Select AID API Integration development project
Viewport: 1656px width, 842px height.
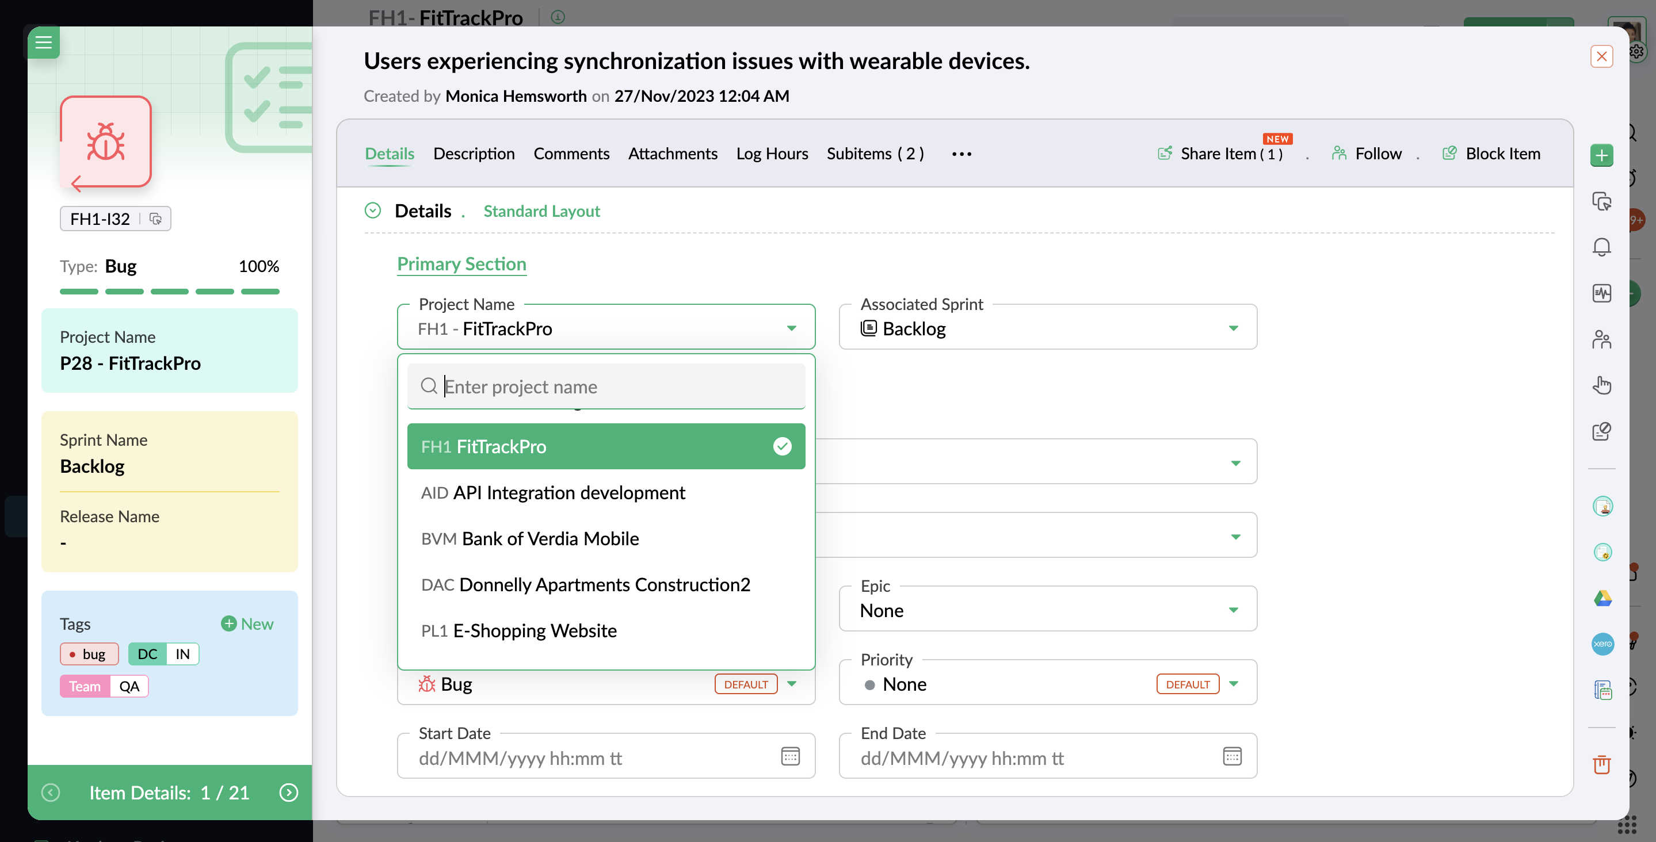tap(605, 492)
